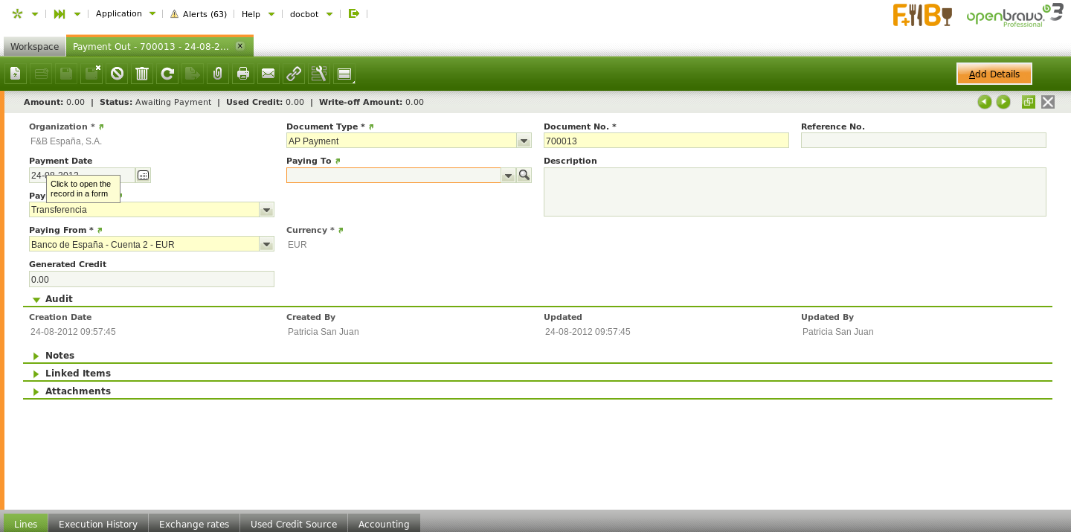
Task: Click the paperclip attachment icon
Action: click(218, 74)
